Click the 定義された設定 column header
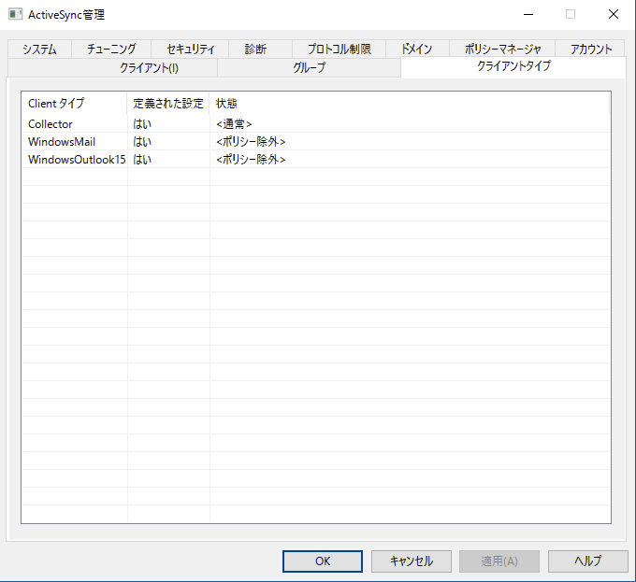The height and width of the screenshot is (582, 636). point(168,104)
